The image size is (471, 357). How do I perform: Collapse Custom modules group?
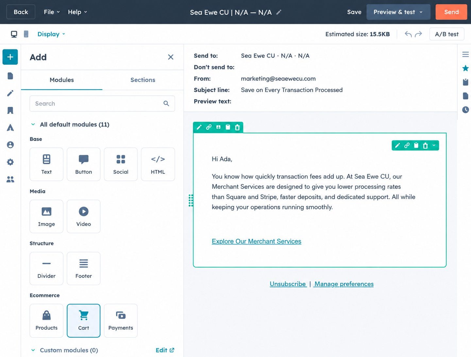(33, 350)
